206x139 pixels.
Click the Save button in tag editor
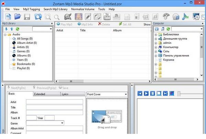point(64,88)
